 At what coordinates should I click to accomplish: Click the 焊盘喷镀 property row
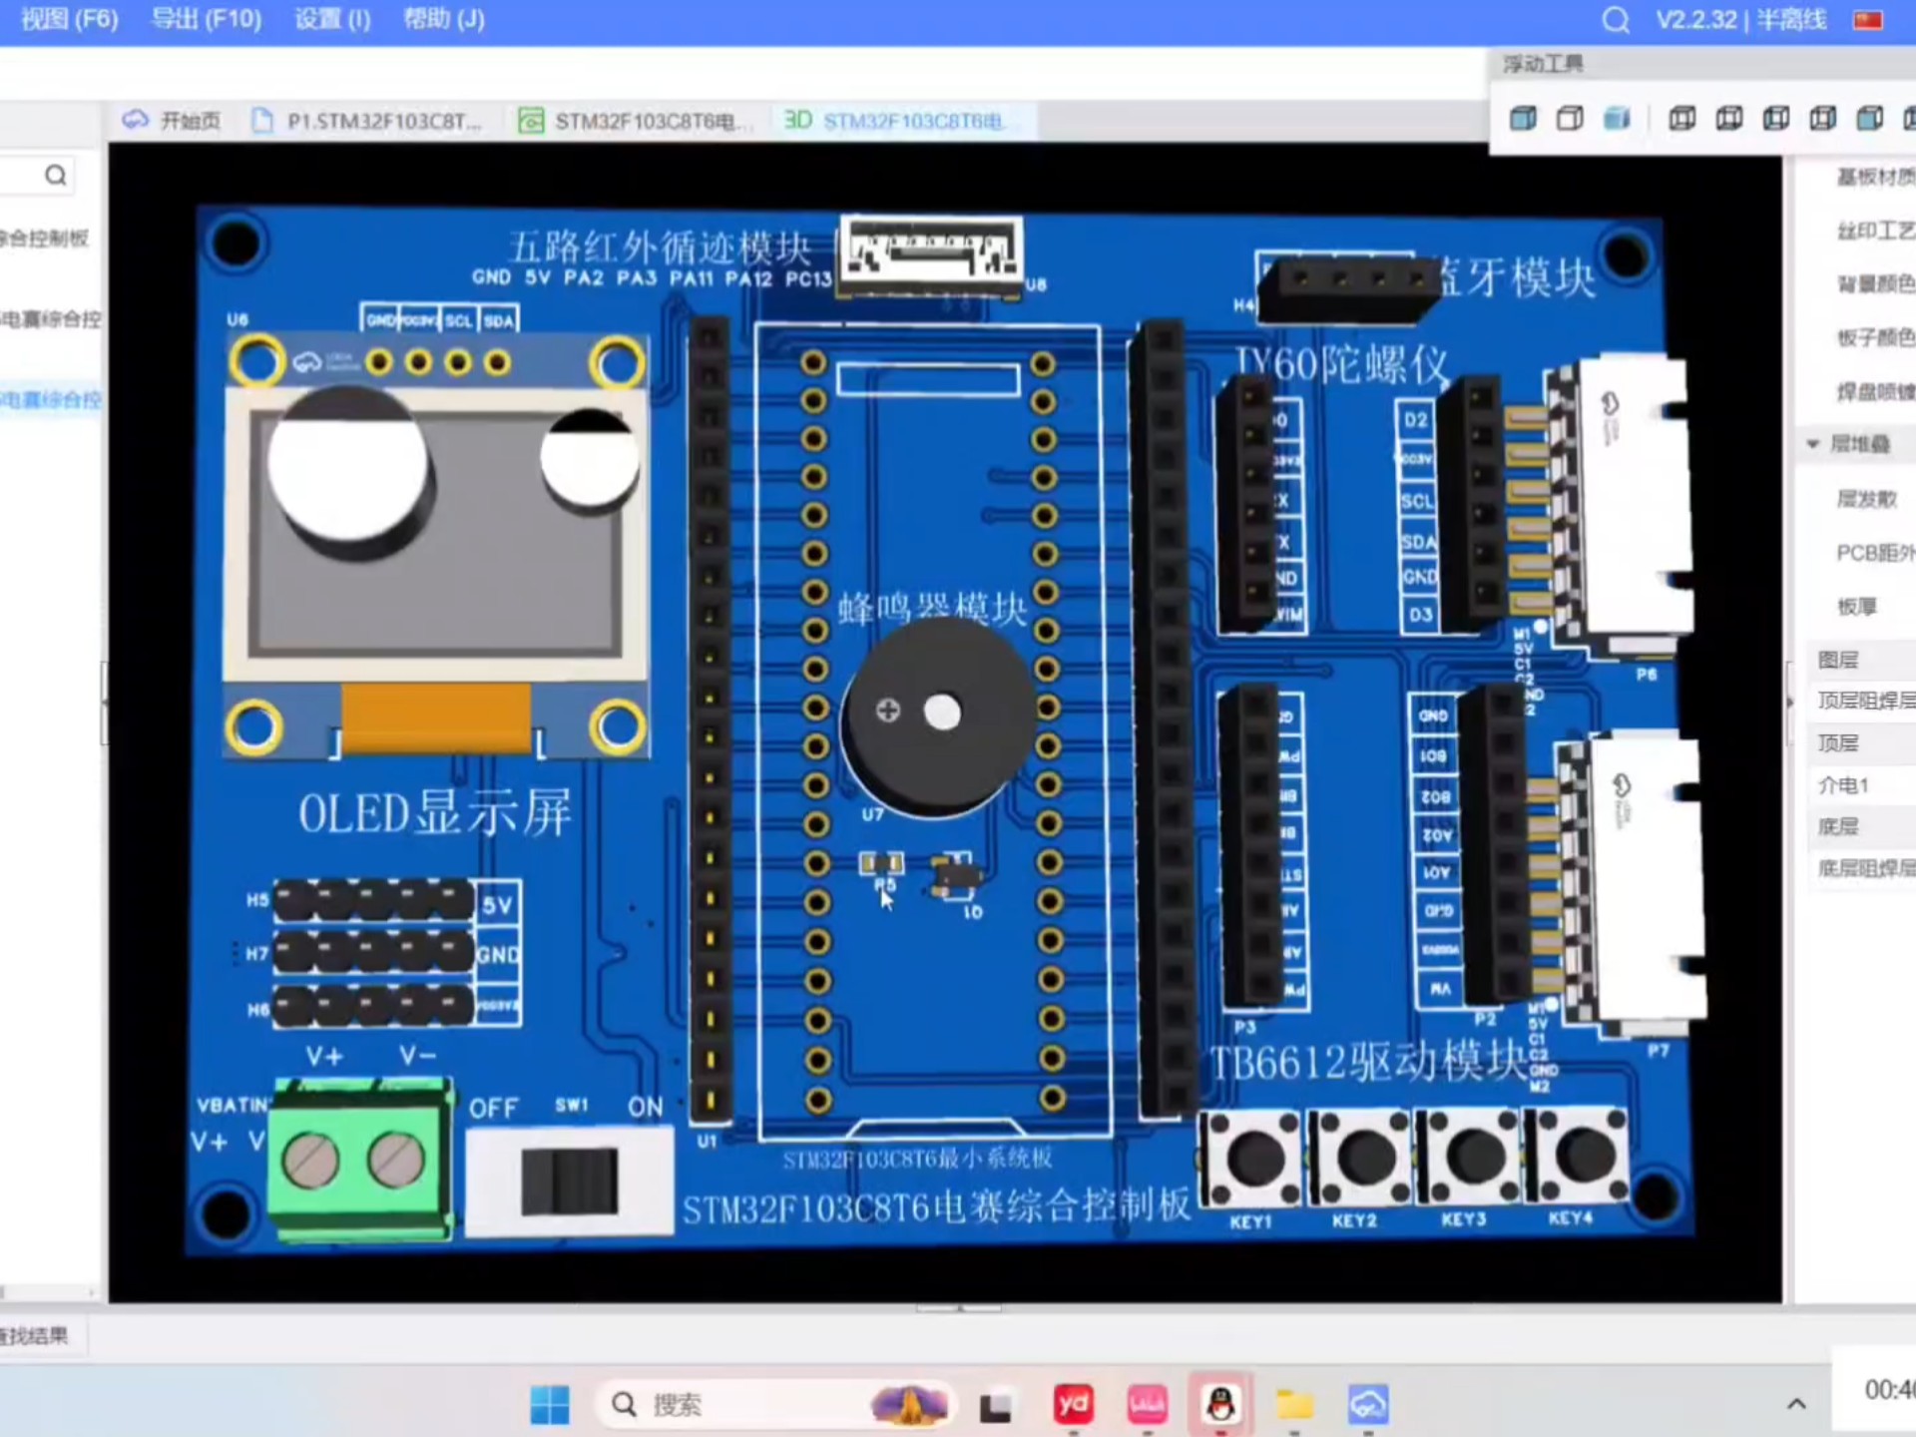(1874, 392)
